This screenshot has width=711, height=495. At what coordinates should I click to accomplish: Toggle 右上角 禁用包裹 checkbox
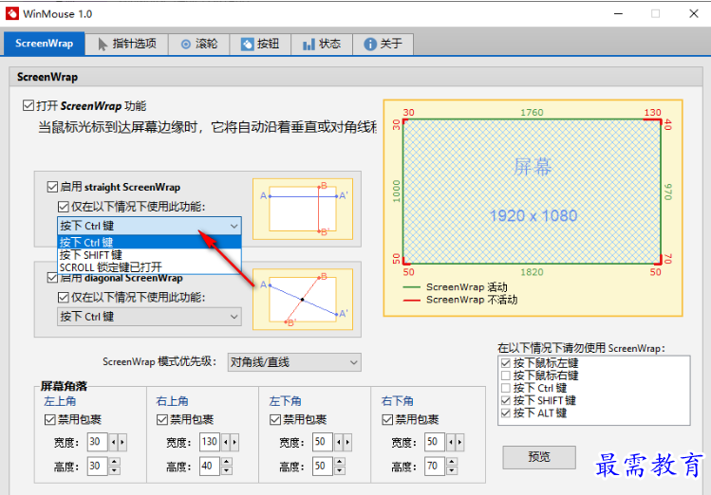(162, 420)
